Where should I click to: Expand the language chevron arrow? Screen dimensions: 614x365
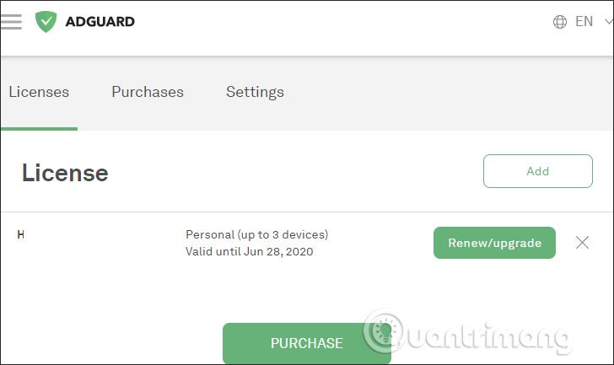[x=608, y=23]
